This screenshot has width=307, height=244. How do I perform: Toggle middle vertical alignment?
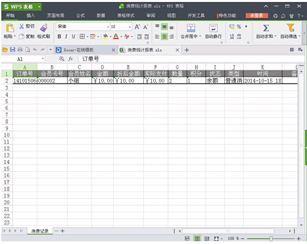(x=164, y=27)
